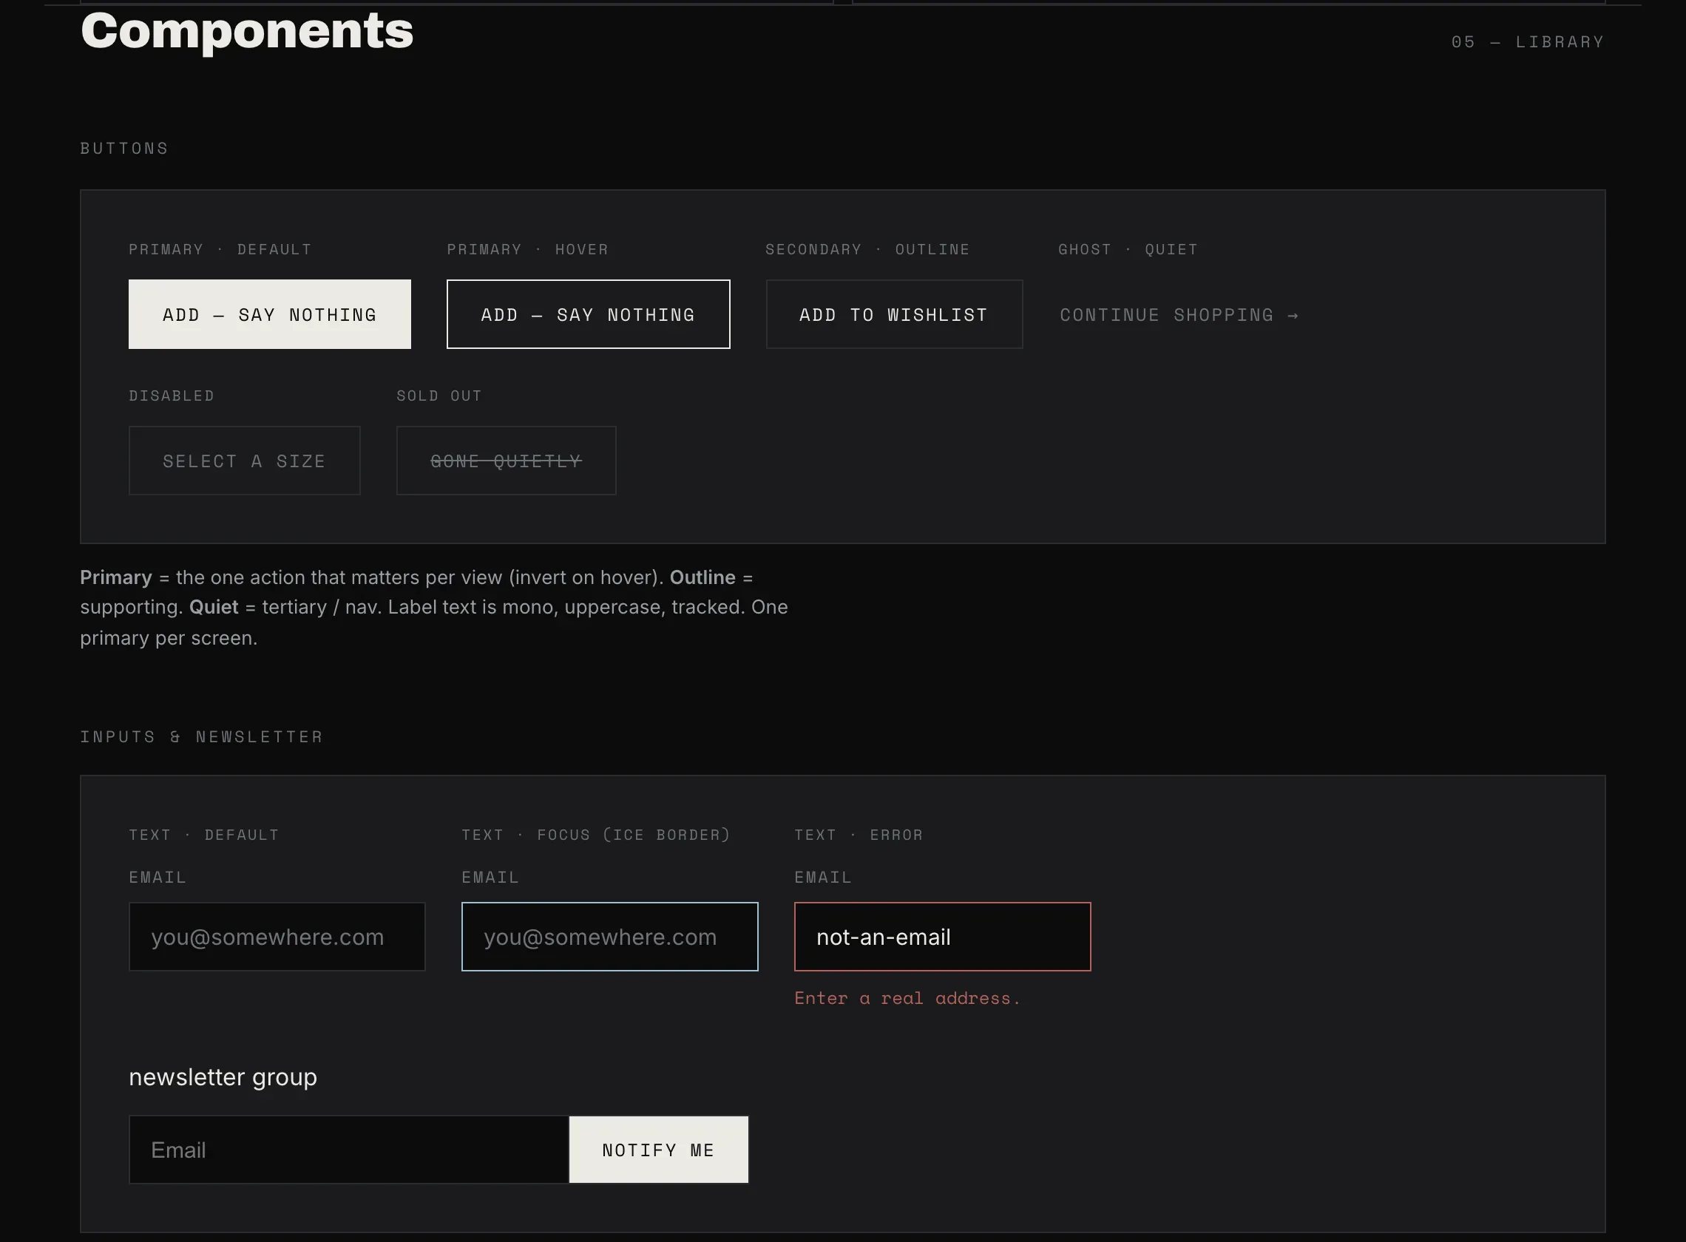The height and width of the screenshot is (1242, 1686).
Task: Click the 'PRIMARY · HOVER' label
Action: click(x=527, y=250)
